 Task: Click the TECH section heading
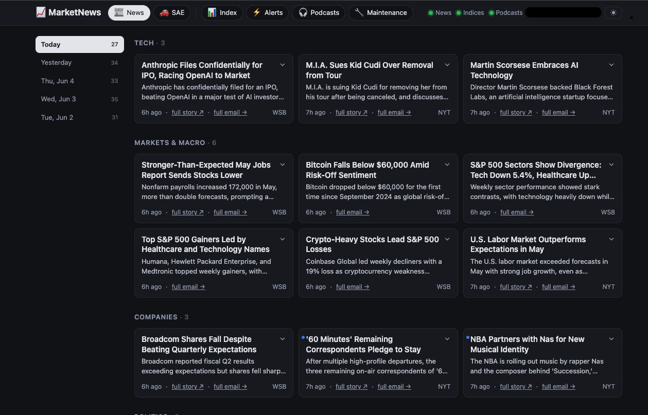144,43
